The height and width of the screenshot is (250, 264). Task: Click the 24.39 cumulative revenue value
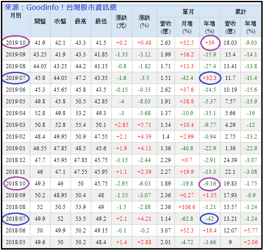pyautogui.click(x=230, y=160)
